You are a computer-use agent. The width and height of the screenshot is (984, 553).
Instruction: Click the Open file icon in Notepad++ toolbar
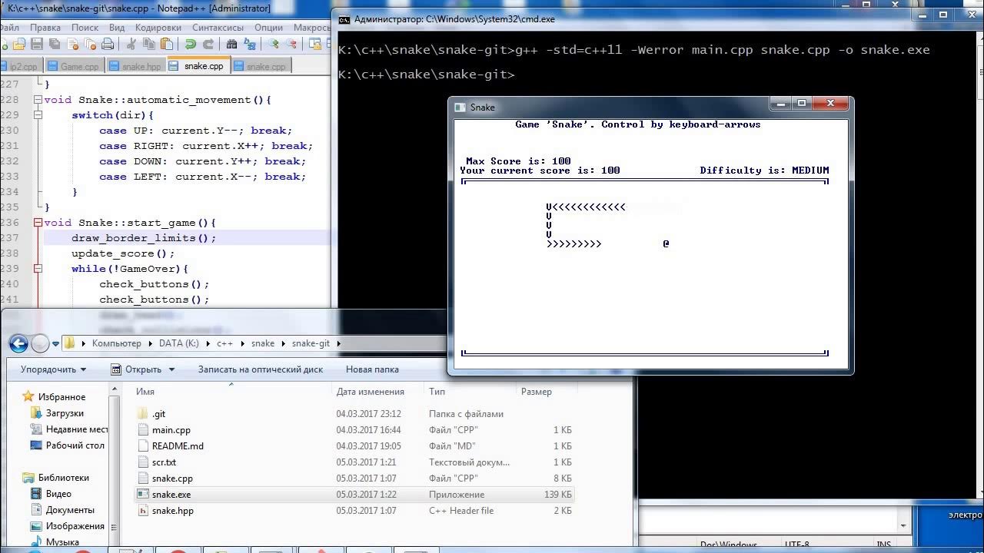(18, 44)
